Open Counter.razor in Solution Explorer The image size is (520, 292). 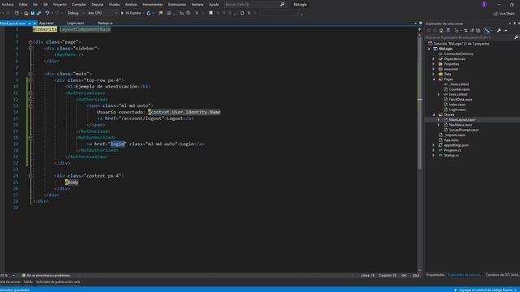click(x=459, y=89)
